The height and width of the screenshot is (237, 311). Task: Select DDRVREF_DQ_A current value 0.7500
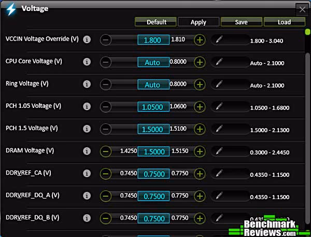coord(153,196)
